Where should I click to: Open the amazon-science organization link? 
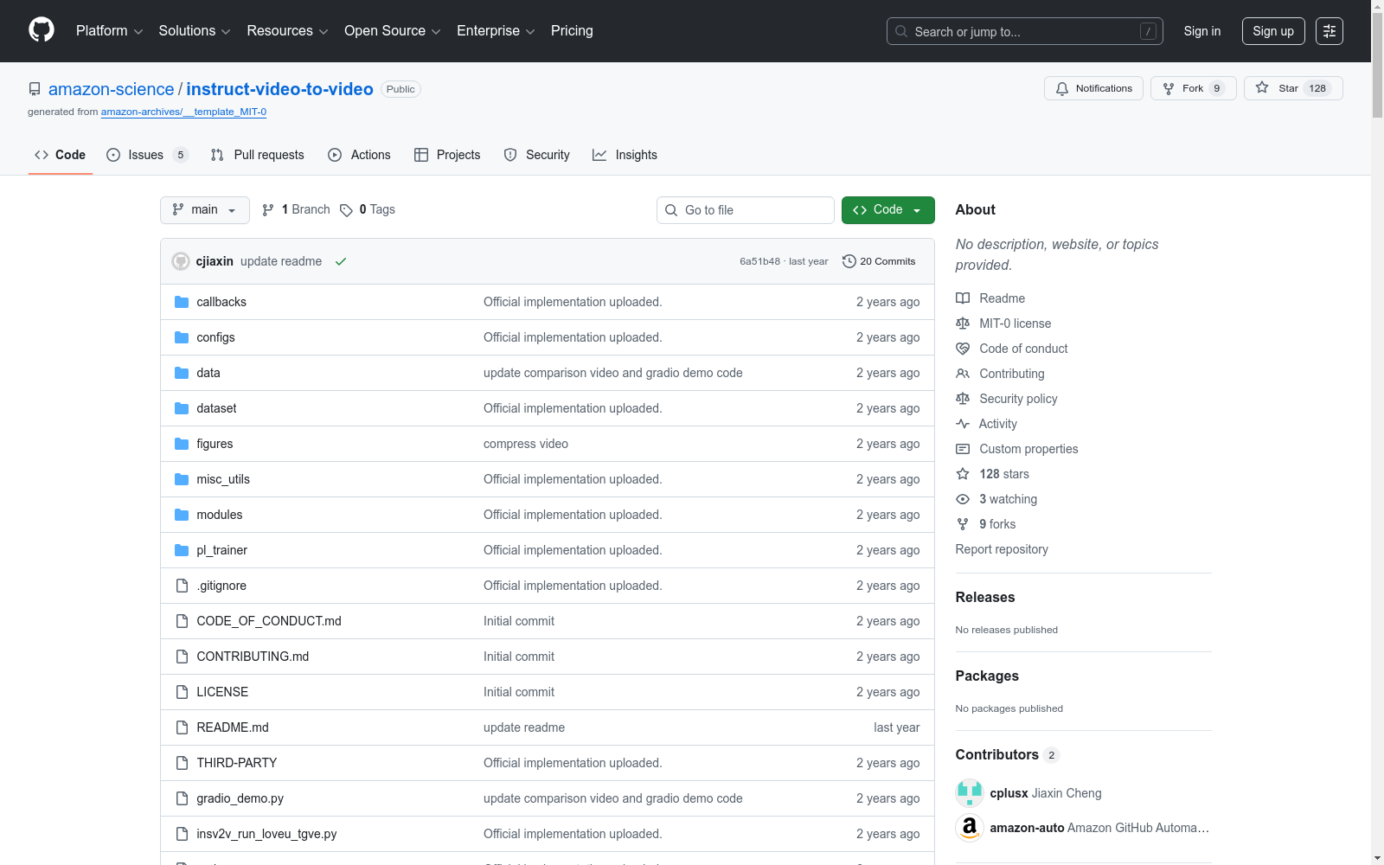112,89
